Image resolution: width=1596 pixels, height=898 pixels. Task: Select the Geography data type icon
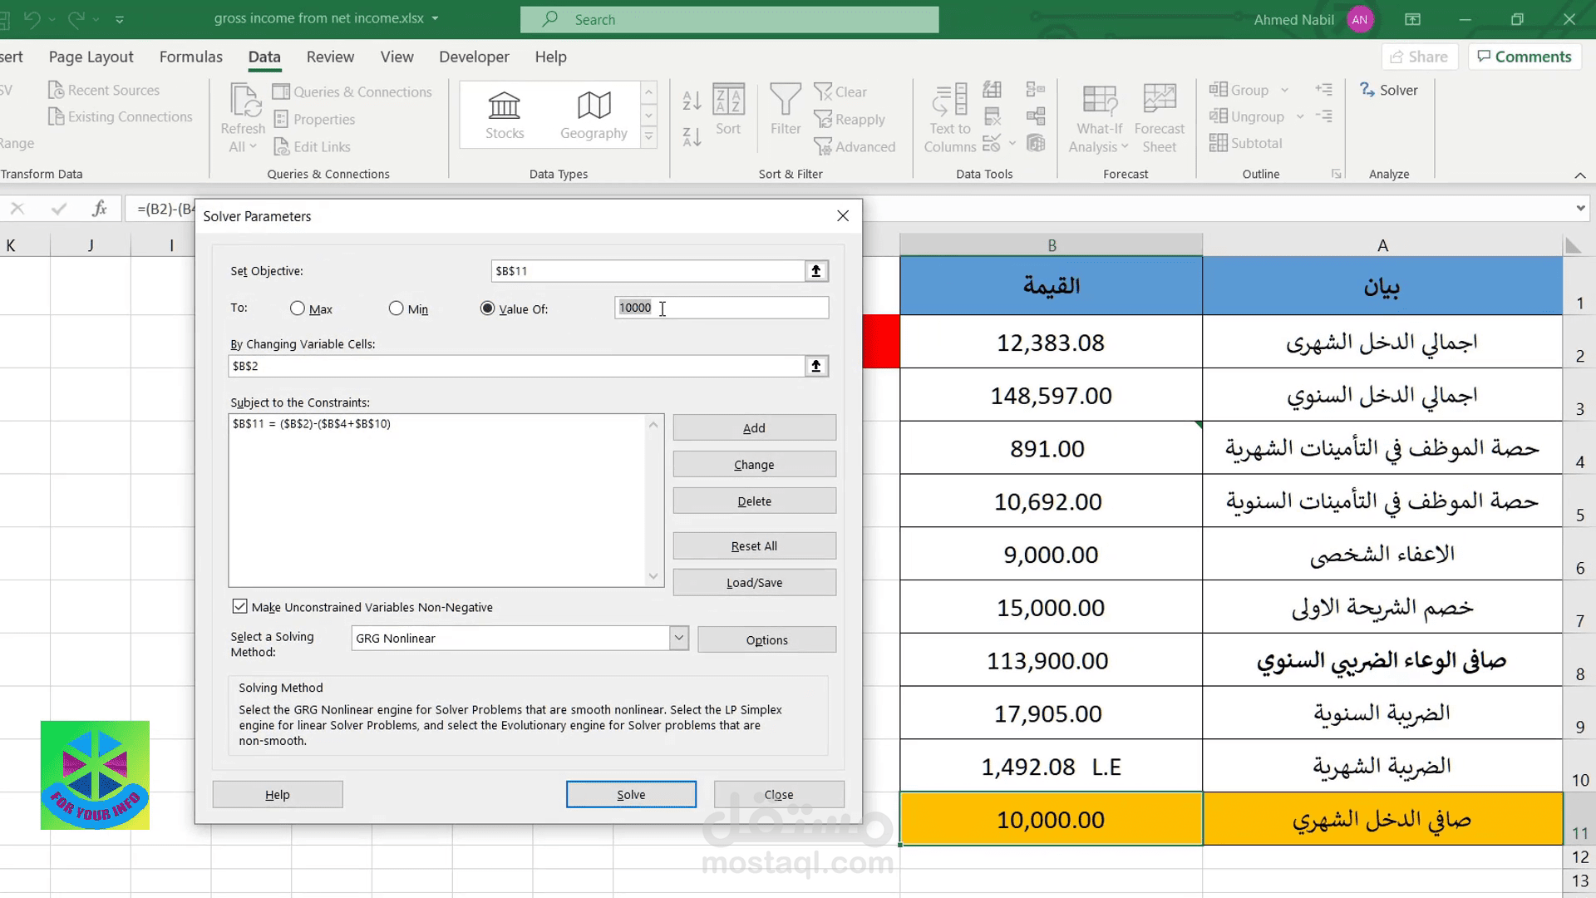click(594, 106)
